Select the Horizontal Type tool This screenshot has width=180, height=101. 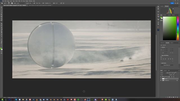pyautogui.click(x=1, y=36)
